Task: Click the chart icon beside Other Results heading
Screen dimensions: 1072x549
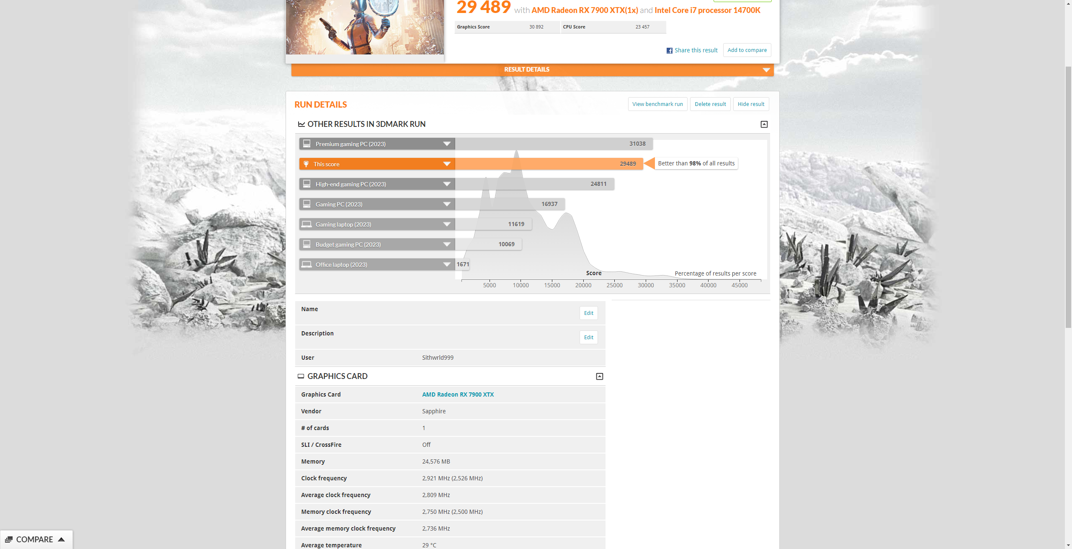Action: (x=301, y=124)
